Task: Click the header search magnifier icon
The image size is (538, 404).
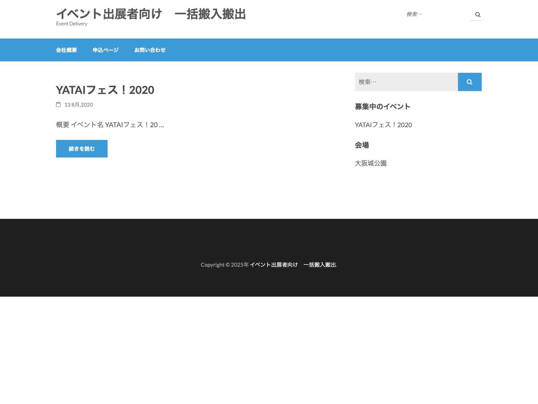Action: tap(478, 14)
